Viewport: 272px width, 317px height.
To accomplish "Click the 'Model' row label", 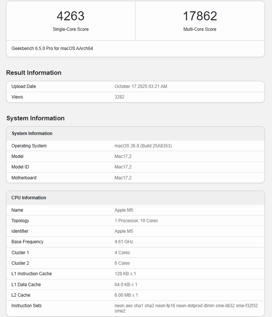I will (x=17, y=156).
